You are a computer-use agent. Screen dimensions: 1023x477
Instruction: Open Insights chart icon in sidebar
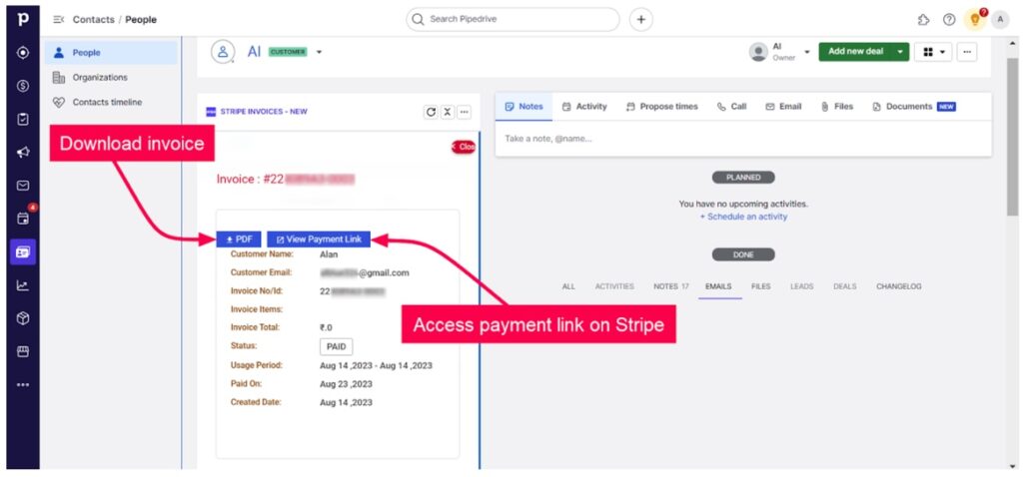pos(23,285)
